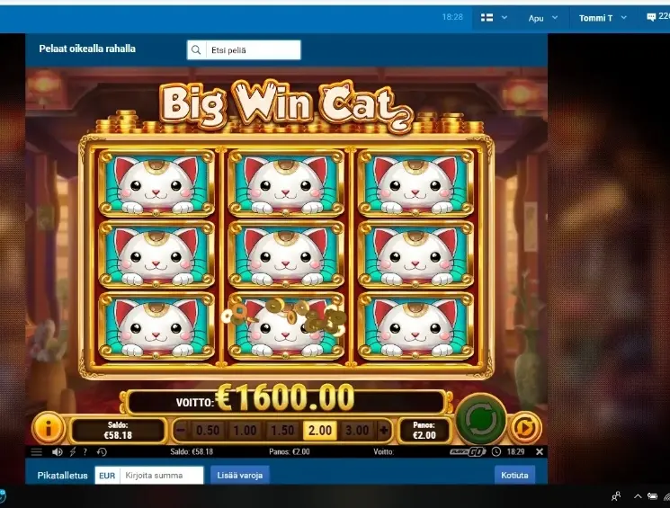
Task: Open the Tommi T account dropdown
Action: (603, 18)
